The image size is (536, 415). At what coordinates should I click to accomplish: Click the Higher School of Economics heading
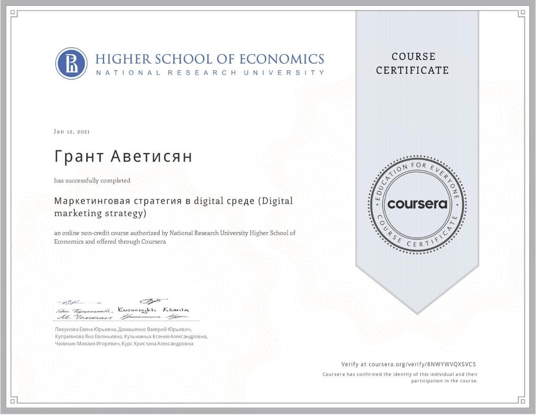point(210,59)
